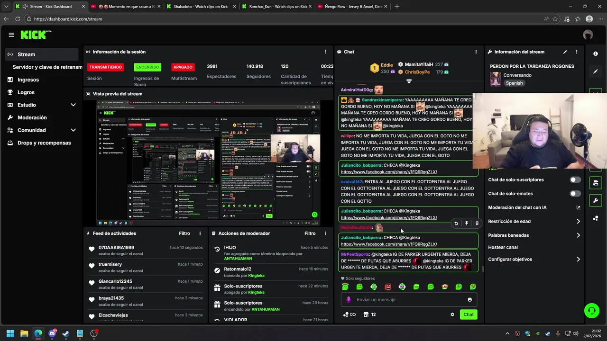Toggle Chat de solo-suscriptores switch

click(575, 179)
